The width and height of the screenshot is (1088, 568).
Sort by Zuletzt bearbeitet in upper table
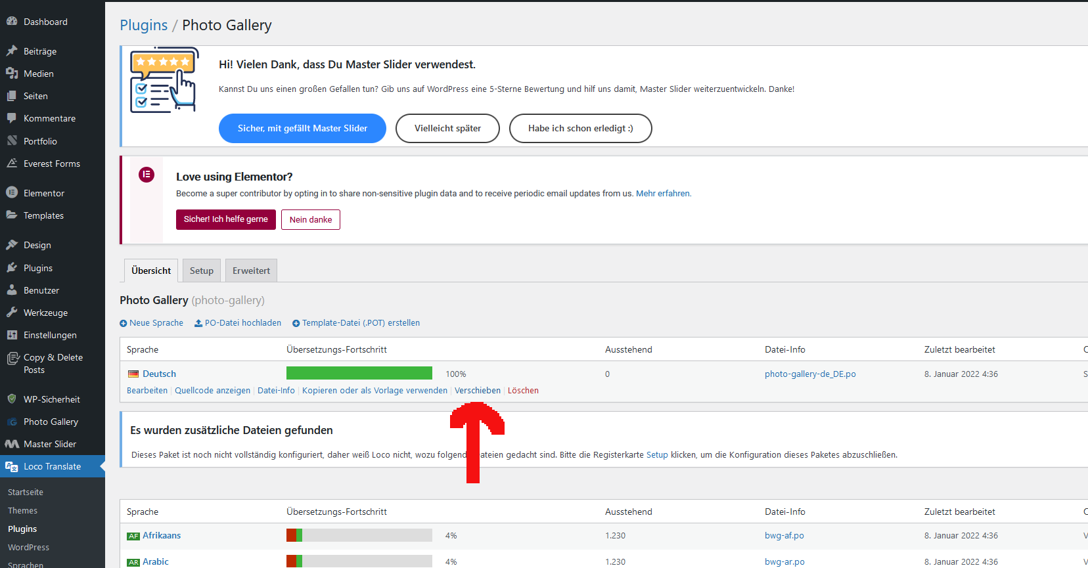point(960,349)
